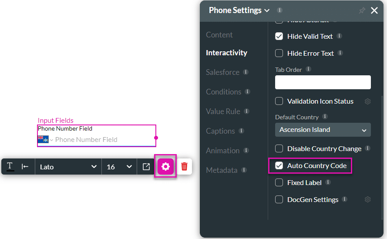Open Validation Icon Status gear settings
The width and height of the screenshot is (387, 239).
point(367,101)
